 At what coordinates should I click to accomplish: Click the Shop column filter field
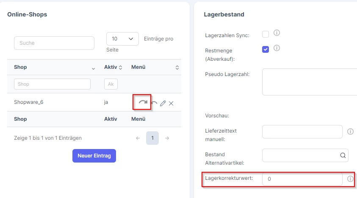(x=53, y=84)
